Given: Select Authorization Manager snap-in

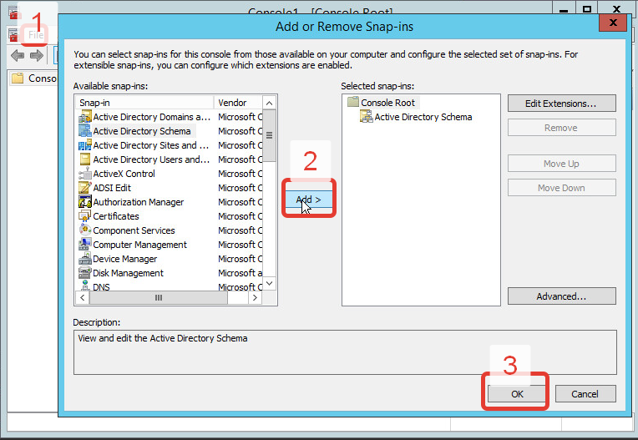Looking at the screenshot, I should point(139,202).
